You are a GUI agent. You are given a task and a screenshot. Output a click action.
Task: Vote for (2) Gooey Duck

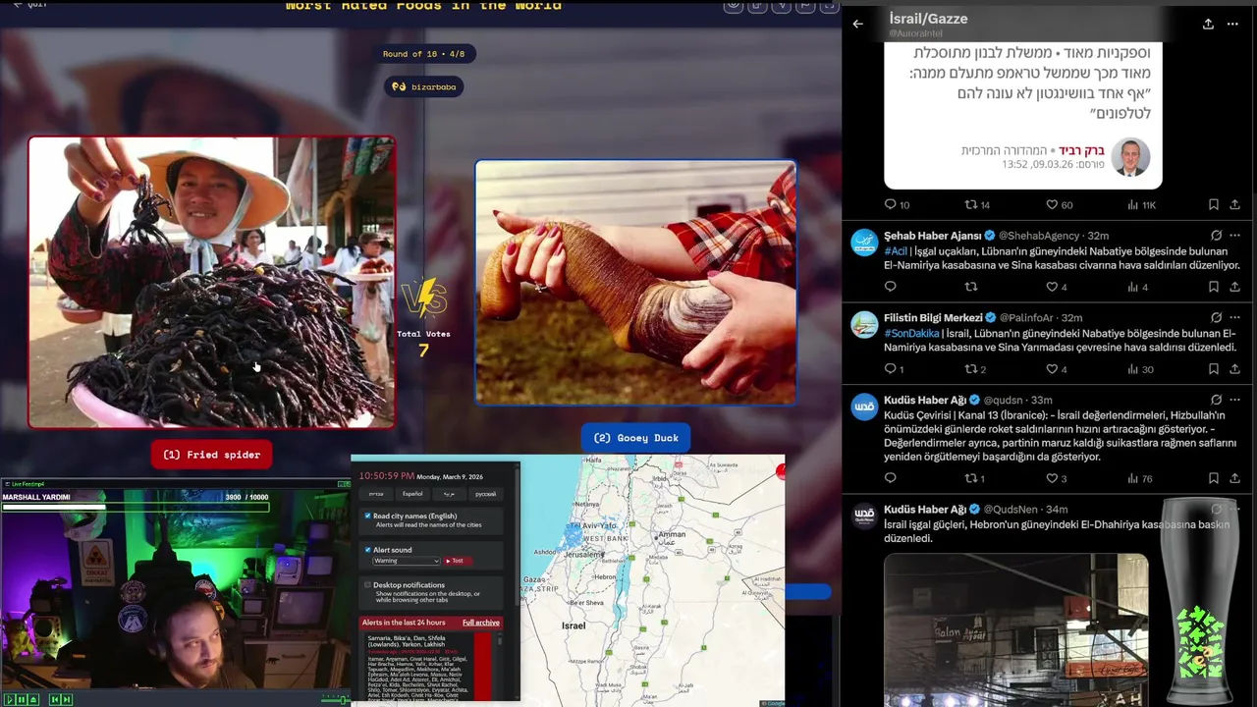[x=635, y=438]
